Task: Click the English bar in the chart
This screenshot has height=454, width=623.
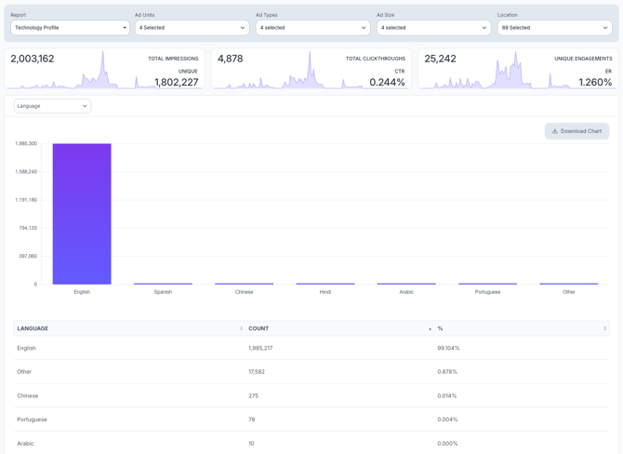Action: click(82, 214)
